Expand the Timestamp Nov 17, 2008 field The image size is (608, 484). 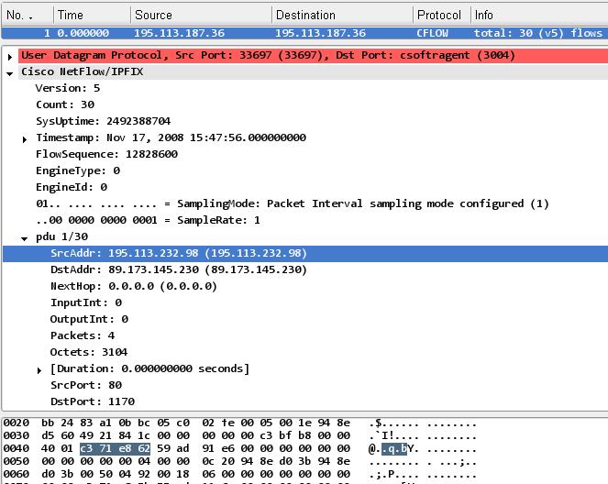25,139
